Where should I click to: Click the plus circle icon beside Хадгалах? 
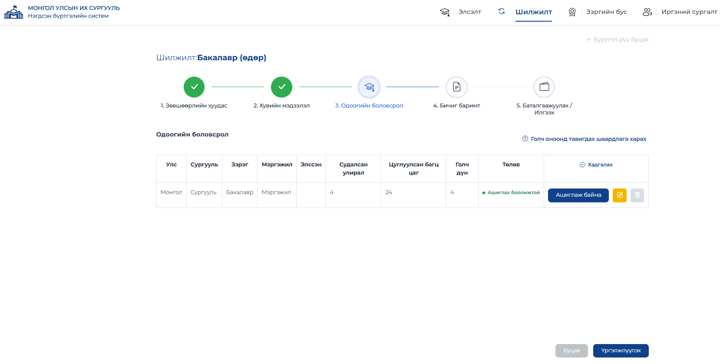coord(582,165)
